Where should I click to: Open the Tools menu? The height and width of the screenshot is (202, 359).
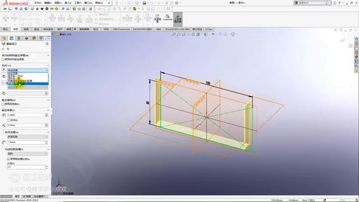pos(78,3)
